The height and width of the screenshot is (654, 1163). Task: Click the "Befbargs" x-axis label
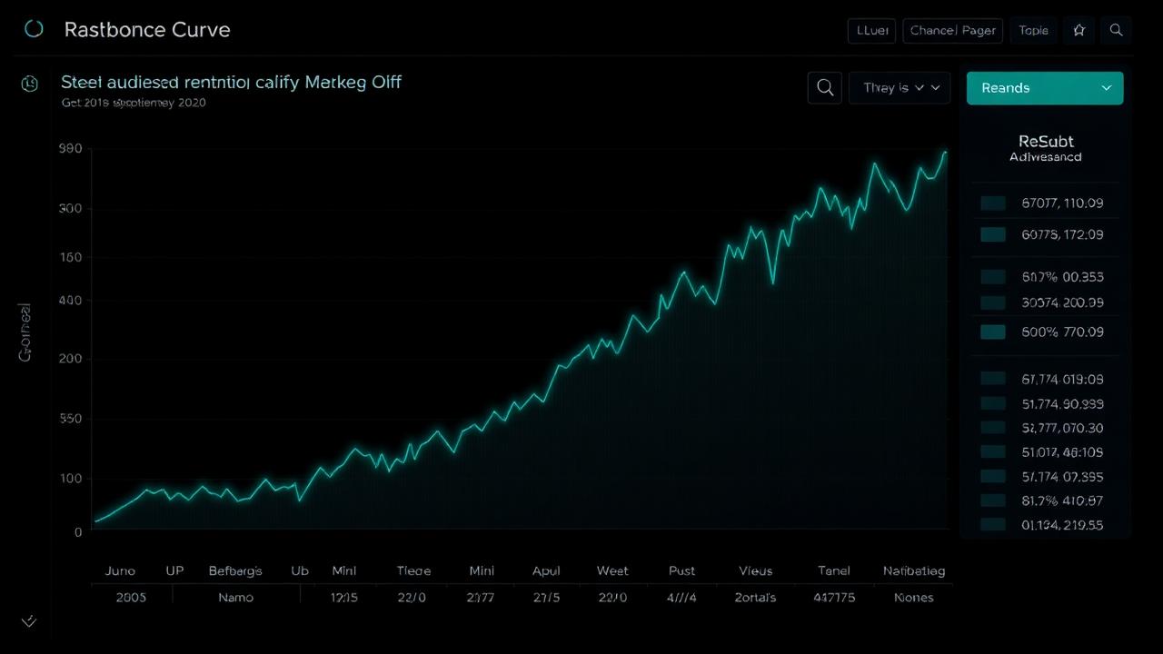pyautogui.click(x=235, y=570)
